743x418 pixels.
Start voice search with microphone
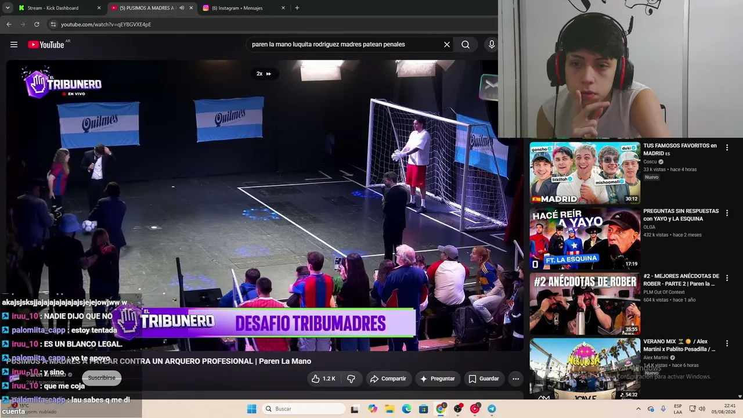tap(492, 45)
